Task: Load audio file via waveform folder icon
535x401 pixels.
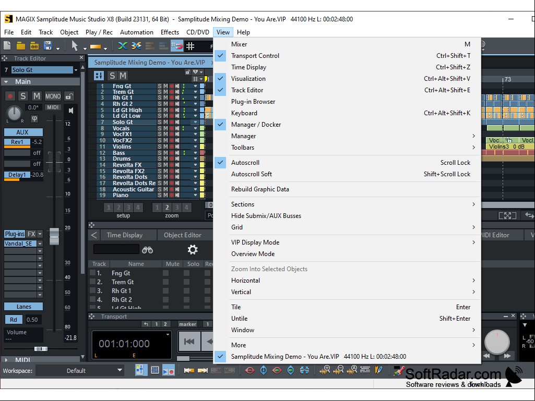Action: coord(34,46)
